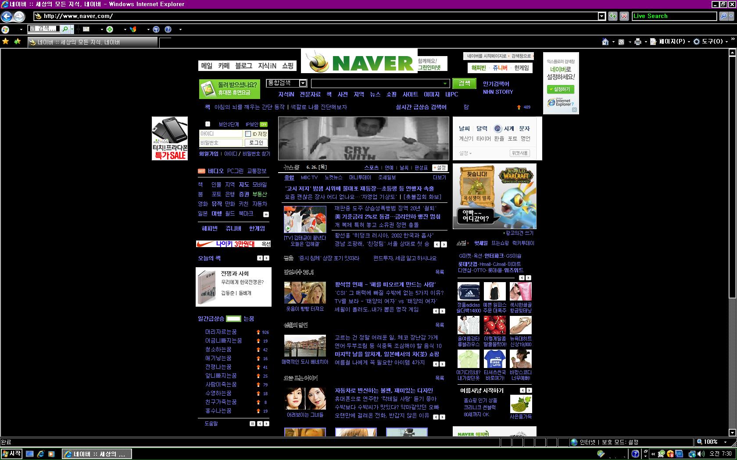The image size is (737, 460).
Task: Expand the Naver search box suggestions arrow
Action: 445,83
